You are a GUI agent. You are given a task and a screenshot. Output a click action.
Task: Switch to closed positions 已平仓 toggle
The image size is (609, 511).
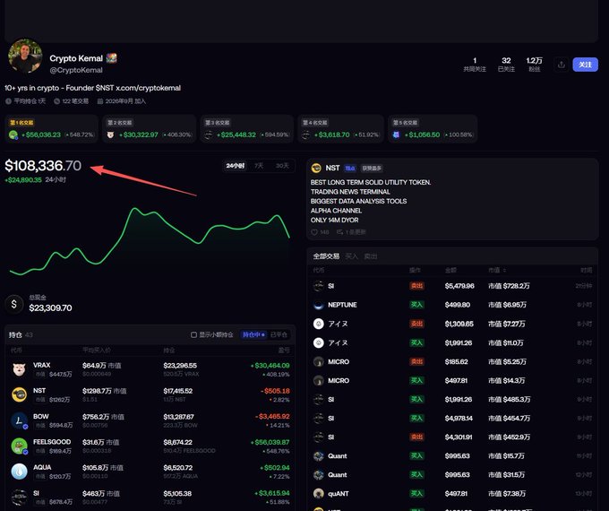279,334
